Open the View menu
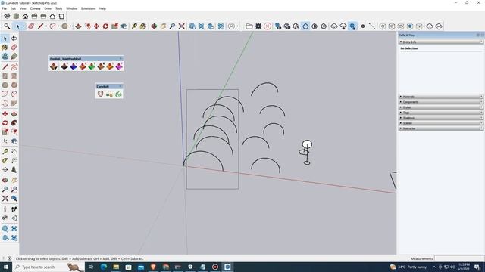The height and width of the screenshot is (272, 485). [x=23, y=8]
